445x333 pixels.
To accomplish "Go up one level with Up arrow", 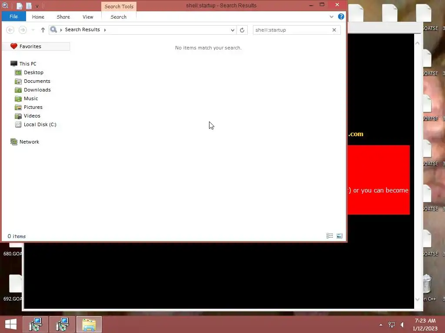I will [43, 30].
